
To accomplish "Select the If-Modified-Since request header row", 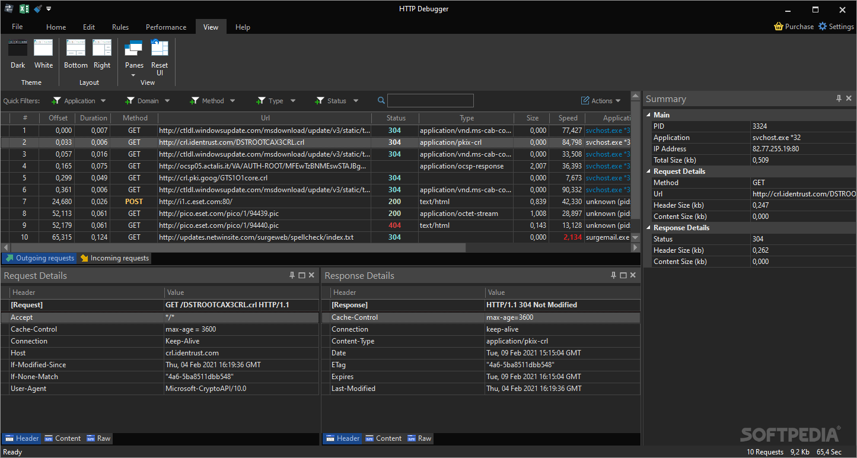I will (x=160, y=365).
